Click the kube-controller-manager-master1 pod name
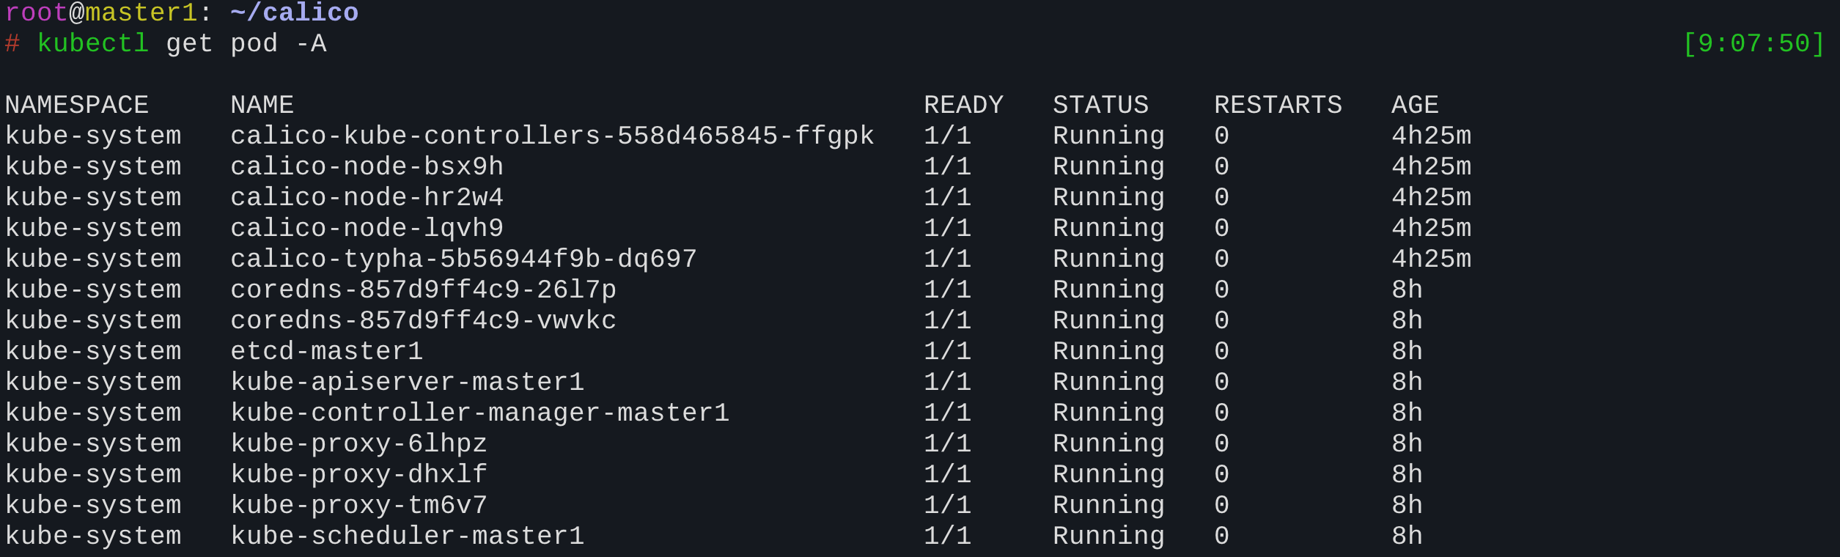The height and width of the screenshot is (557, 1840). (x=479, y=413)
